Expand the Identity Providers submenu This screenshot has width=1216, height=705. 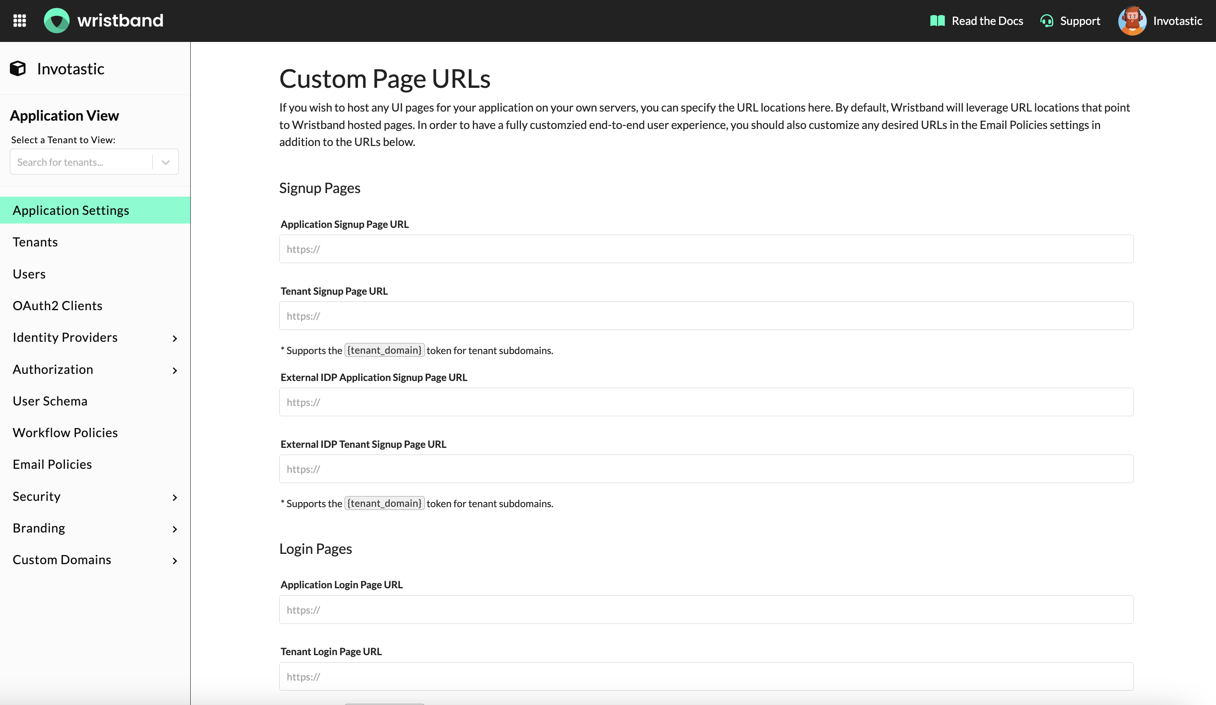click(175, 338)
